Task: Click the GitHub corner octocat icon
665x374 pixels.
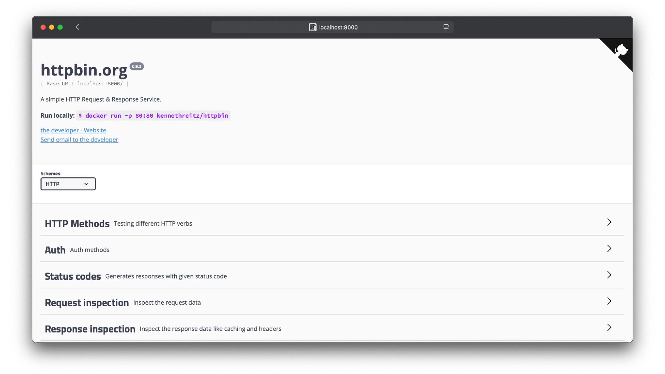Action: [x=621, y=50]
